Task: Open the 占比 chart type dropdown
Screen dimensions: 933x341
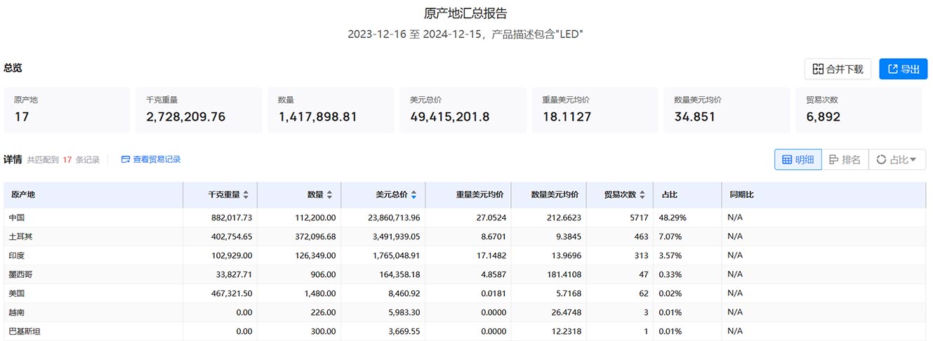Action: (x=897, y=159)
